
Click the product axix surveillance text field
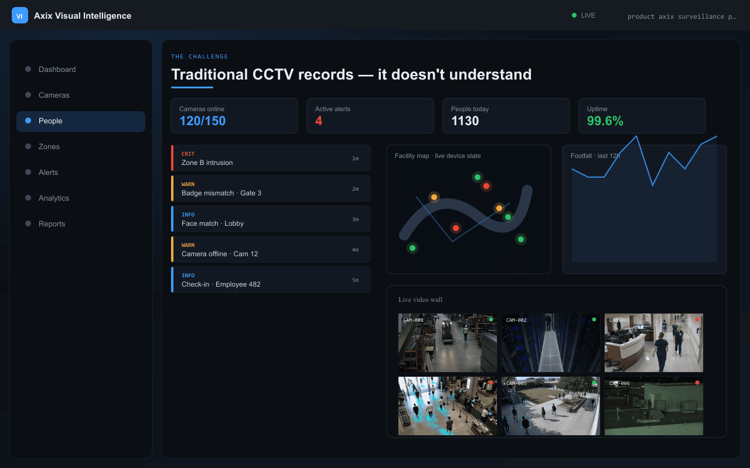pyautogui.click(x=681, y=16)
